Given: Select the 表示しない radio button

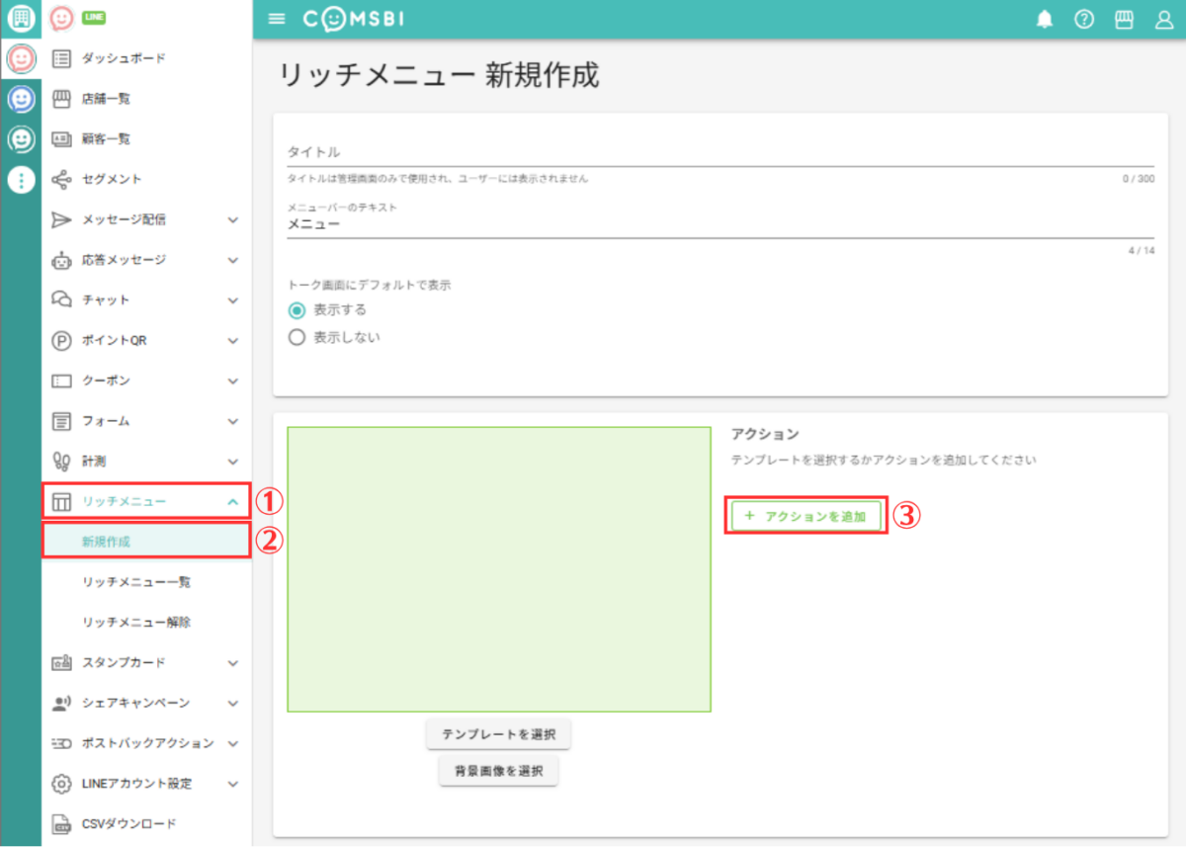Looking at the screenshot, I should [x=296, y=337].
